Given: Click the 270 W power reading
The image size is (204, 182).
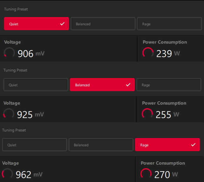Looking at the screenshot, I should [166, 175].
